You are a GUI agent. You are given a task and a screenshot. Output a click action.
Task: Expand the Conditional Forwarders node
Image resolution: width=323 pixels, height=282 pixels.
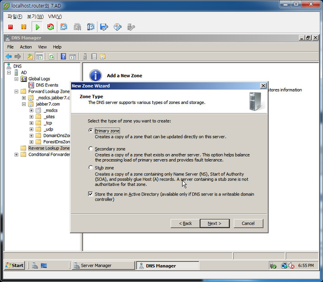pyautogui.click(x=16, y=155)
